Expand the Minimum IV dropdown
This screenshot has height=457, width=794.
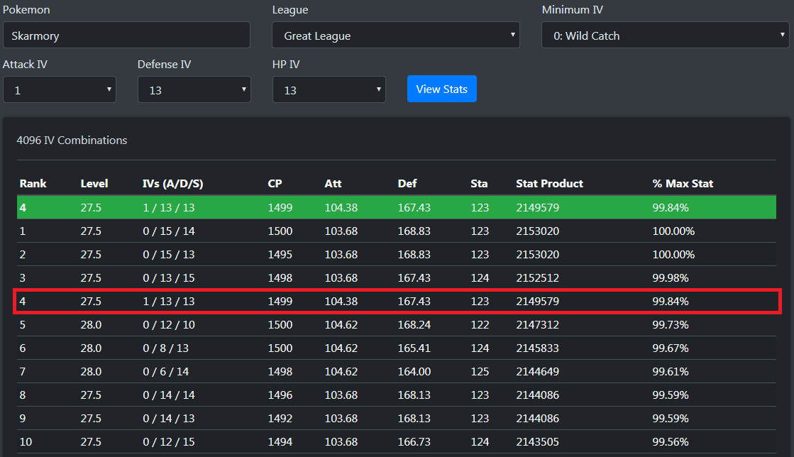tap(665, 35)
